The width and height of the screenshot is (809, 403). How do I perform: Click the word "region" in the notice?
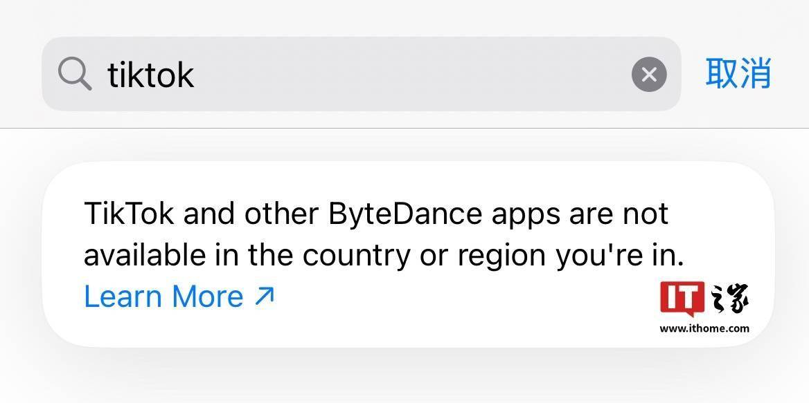(502, 257)
